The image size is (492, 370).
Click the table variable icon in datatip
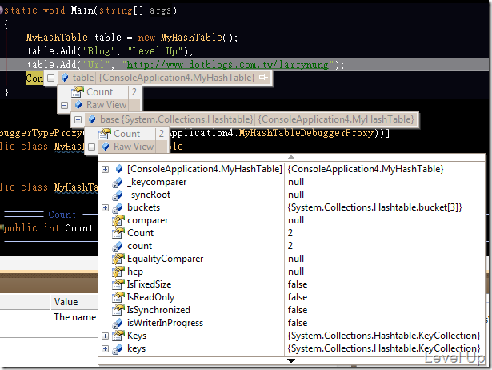click(x=65, y=78)
